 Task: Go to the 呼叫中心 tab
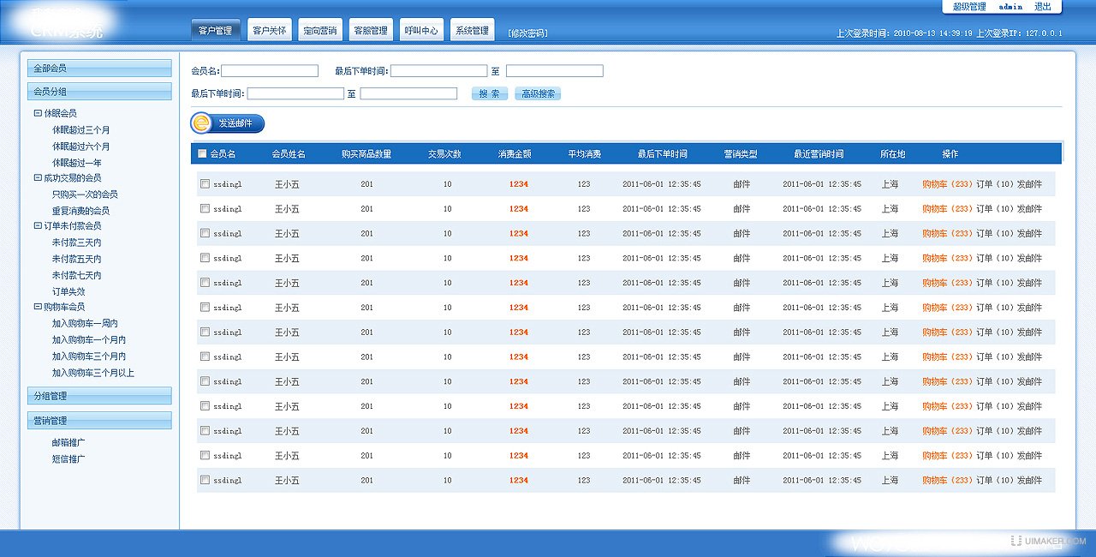[421, 30]
